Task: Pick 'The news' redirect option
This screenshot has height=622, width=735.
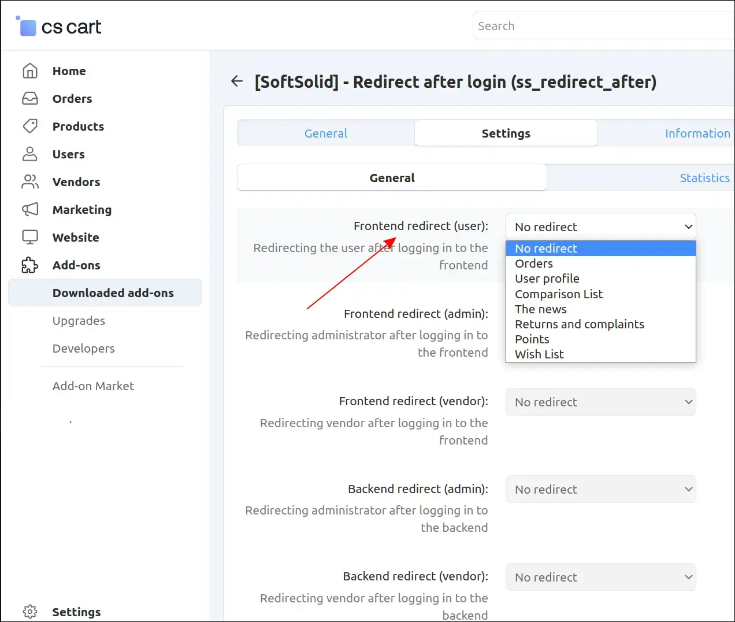Action: click(601, 309)
